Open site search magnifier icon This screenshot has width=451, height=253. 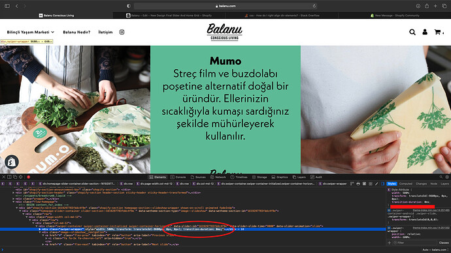412,32
